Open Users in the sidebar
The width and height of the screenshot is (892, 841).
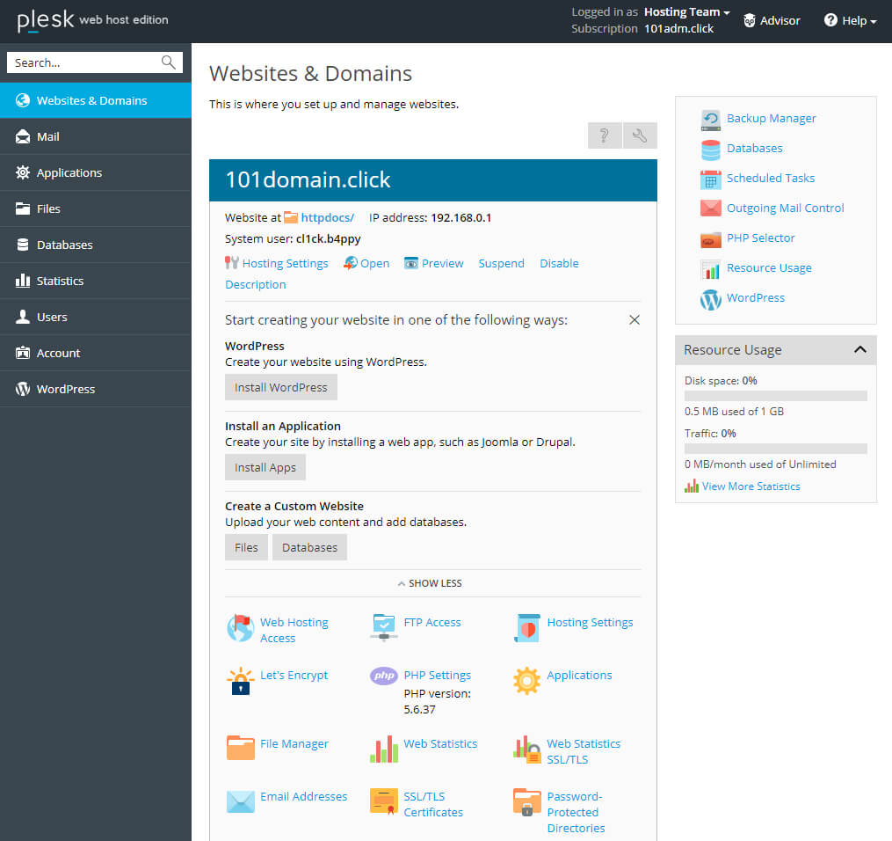pos(96,317)
